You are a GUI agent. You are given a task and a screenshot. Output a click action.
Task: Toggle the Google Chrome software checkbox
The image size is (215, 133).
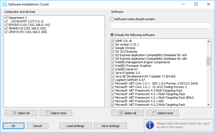[x=113, y=48]
